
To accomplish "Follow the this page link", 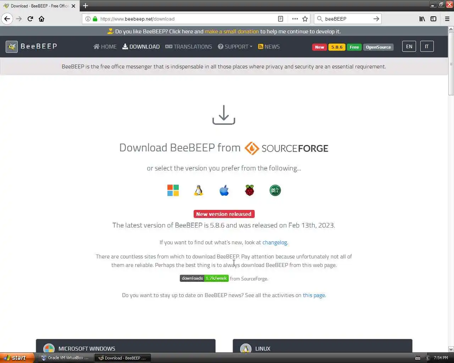I will [314, 295].
